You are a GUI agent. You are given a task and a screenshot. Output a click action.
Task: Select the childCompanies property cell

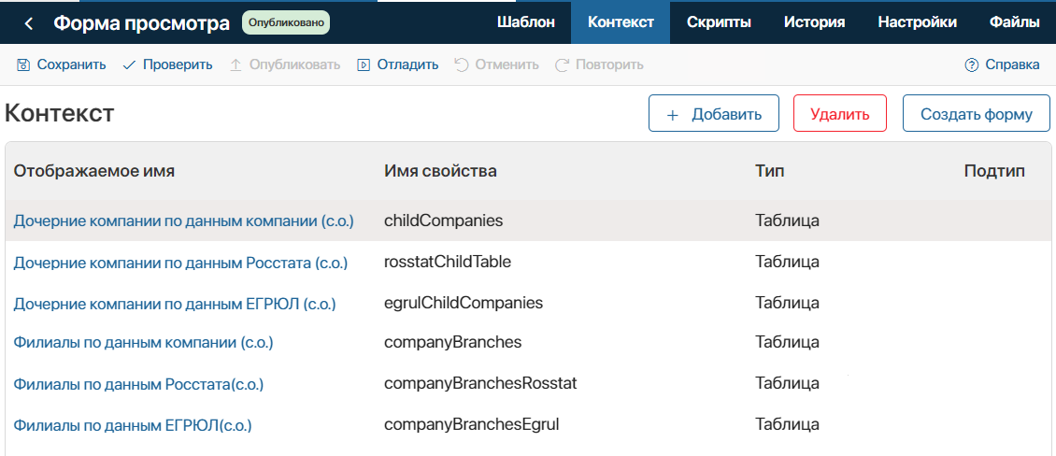click(443, 221)
